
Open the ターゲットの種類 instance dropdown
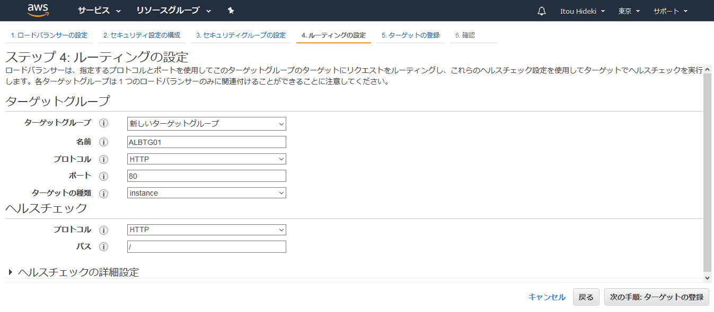tap(207, 193)
